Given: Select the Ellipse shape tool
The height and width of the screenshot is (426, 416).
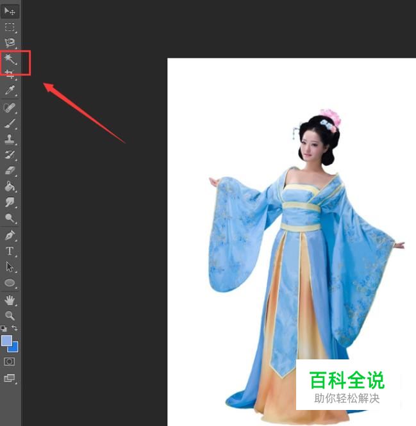Looking at the screenshot, I should click(10, 283).
